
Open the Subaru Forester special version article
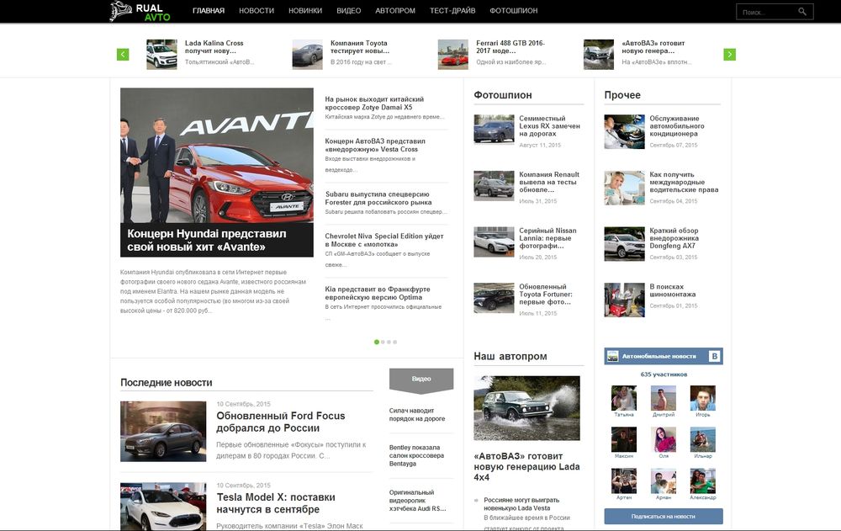[378, 198]
